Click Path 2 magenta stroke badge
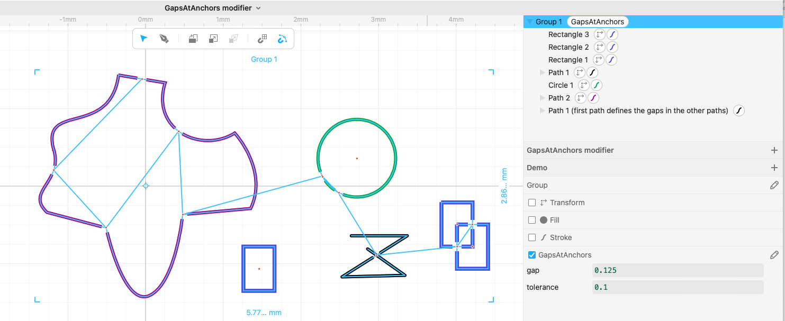785x321 pixels. tap(593, 98)
